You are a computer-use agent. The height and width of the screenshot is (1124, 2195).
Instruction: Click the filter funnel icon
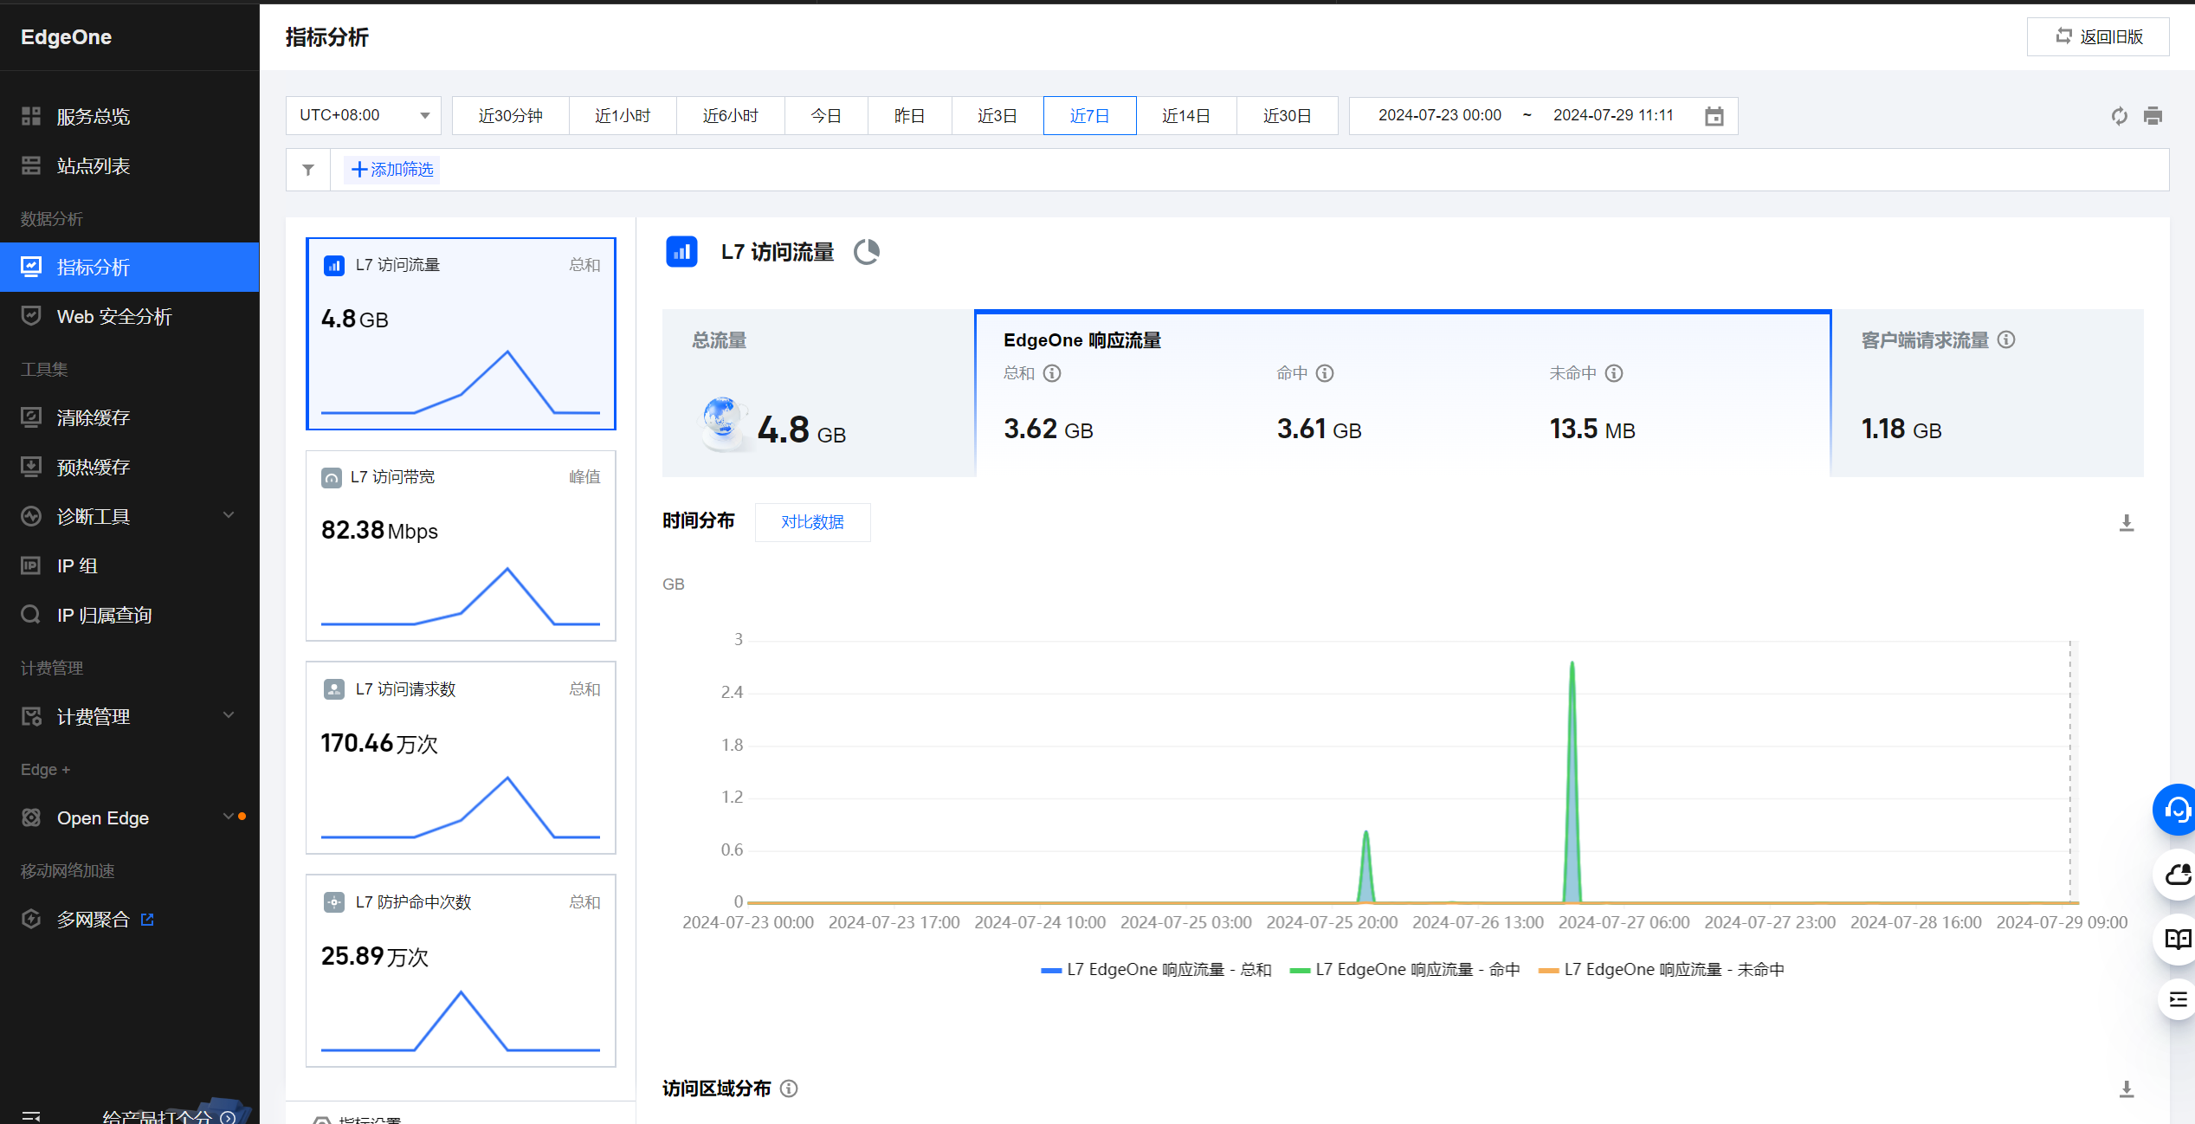tap(308, 170)
